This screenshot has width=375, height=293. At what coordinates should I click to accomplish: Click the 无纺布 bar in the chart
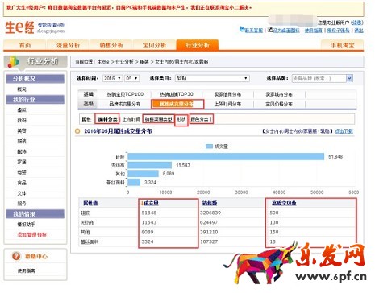pos(149,165)
